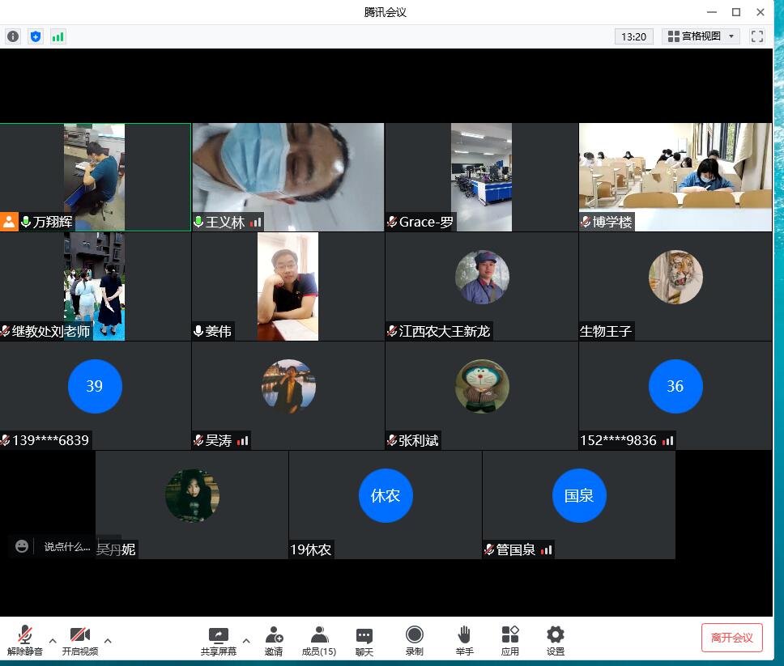
Task: Start recording with 录制 button
Action: (x=414, y=640)
